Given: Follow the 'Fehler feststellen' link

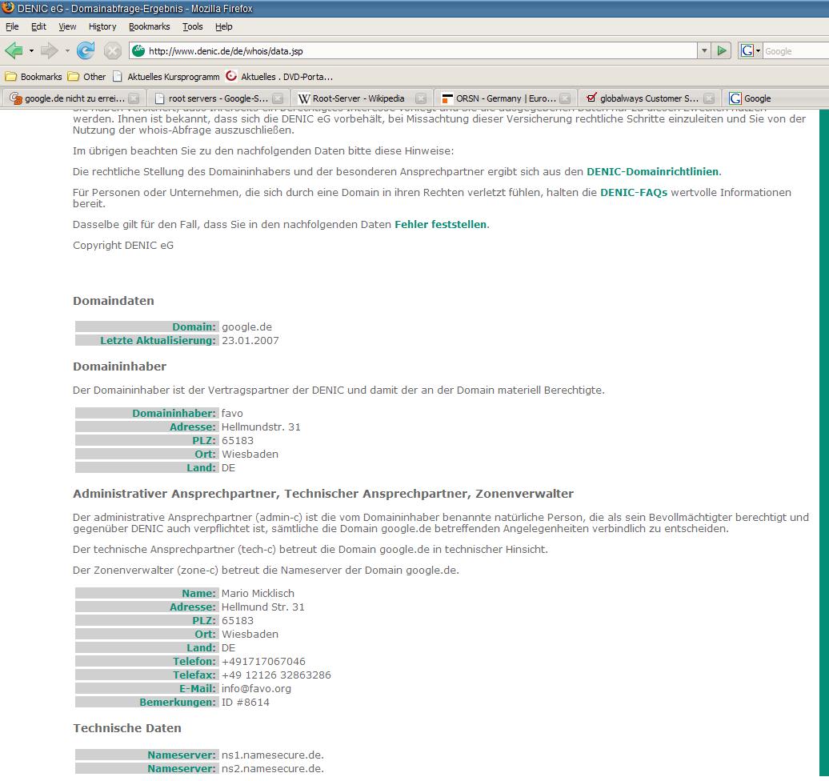Looking at the screenshot, I should click(x=440, y=224).
